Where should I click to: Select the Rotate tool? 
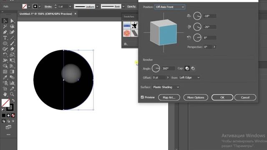pos(5,55)
